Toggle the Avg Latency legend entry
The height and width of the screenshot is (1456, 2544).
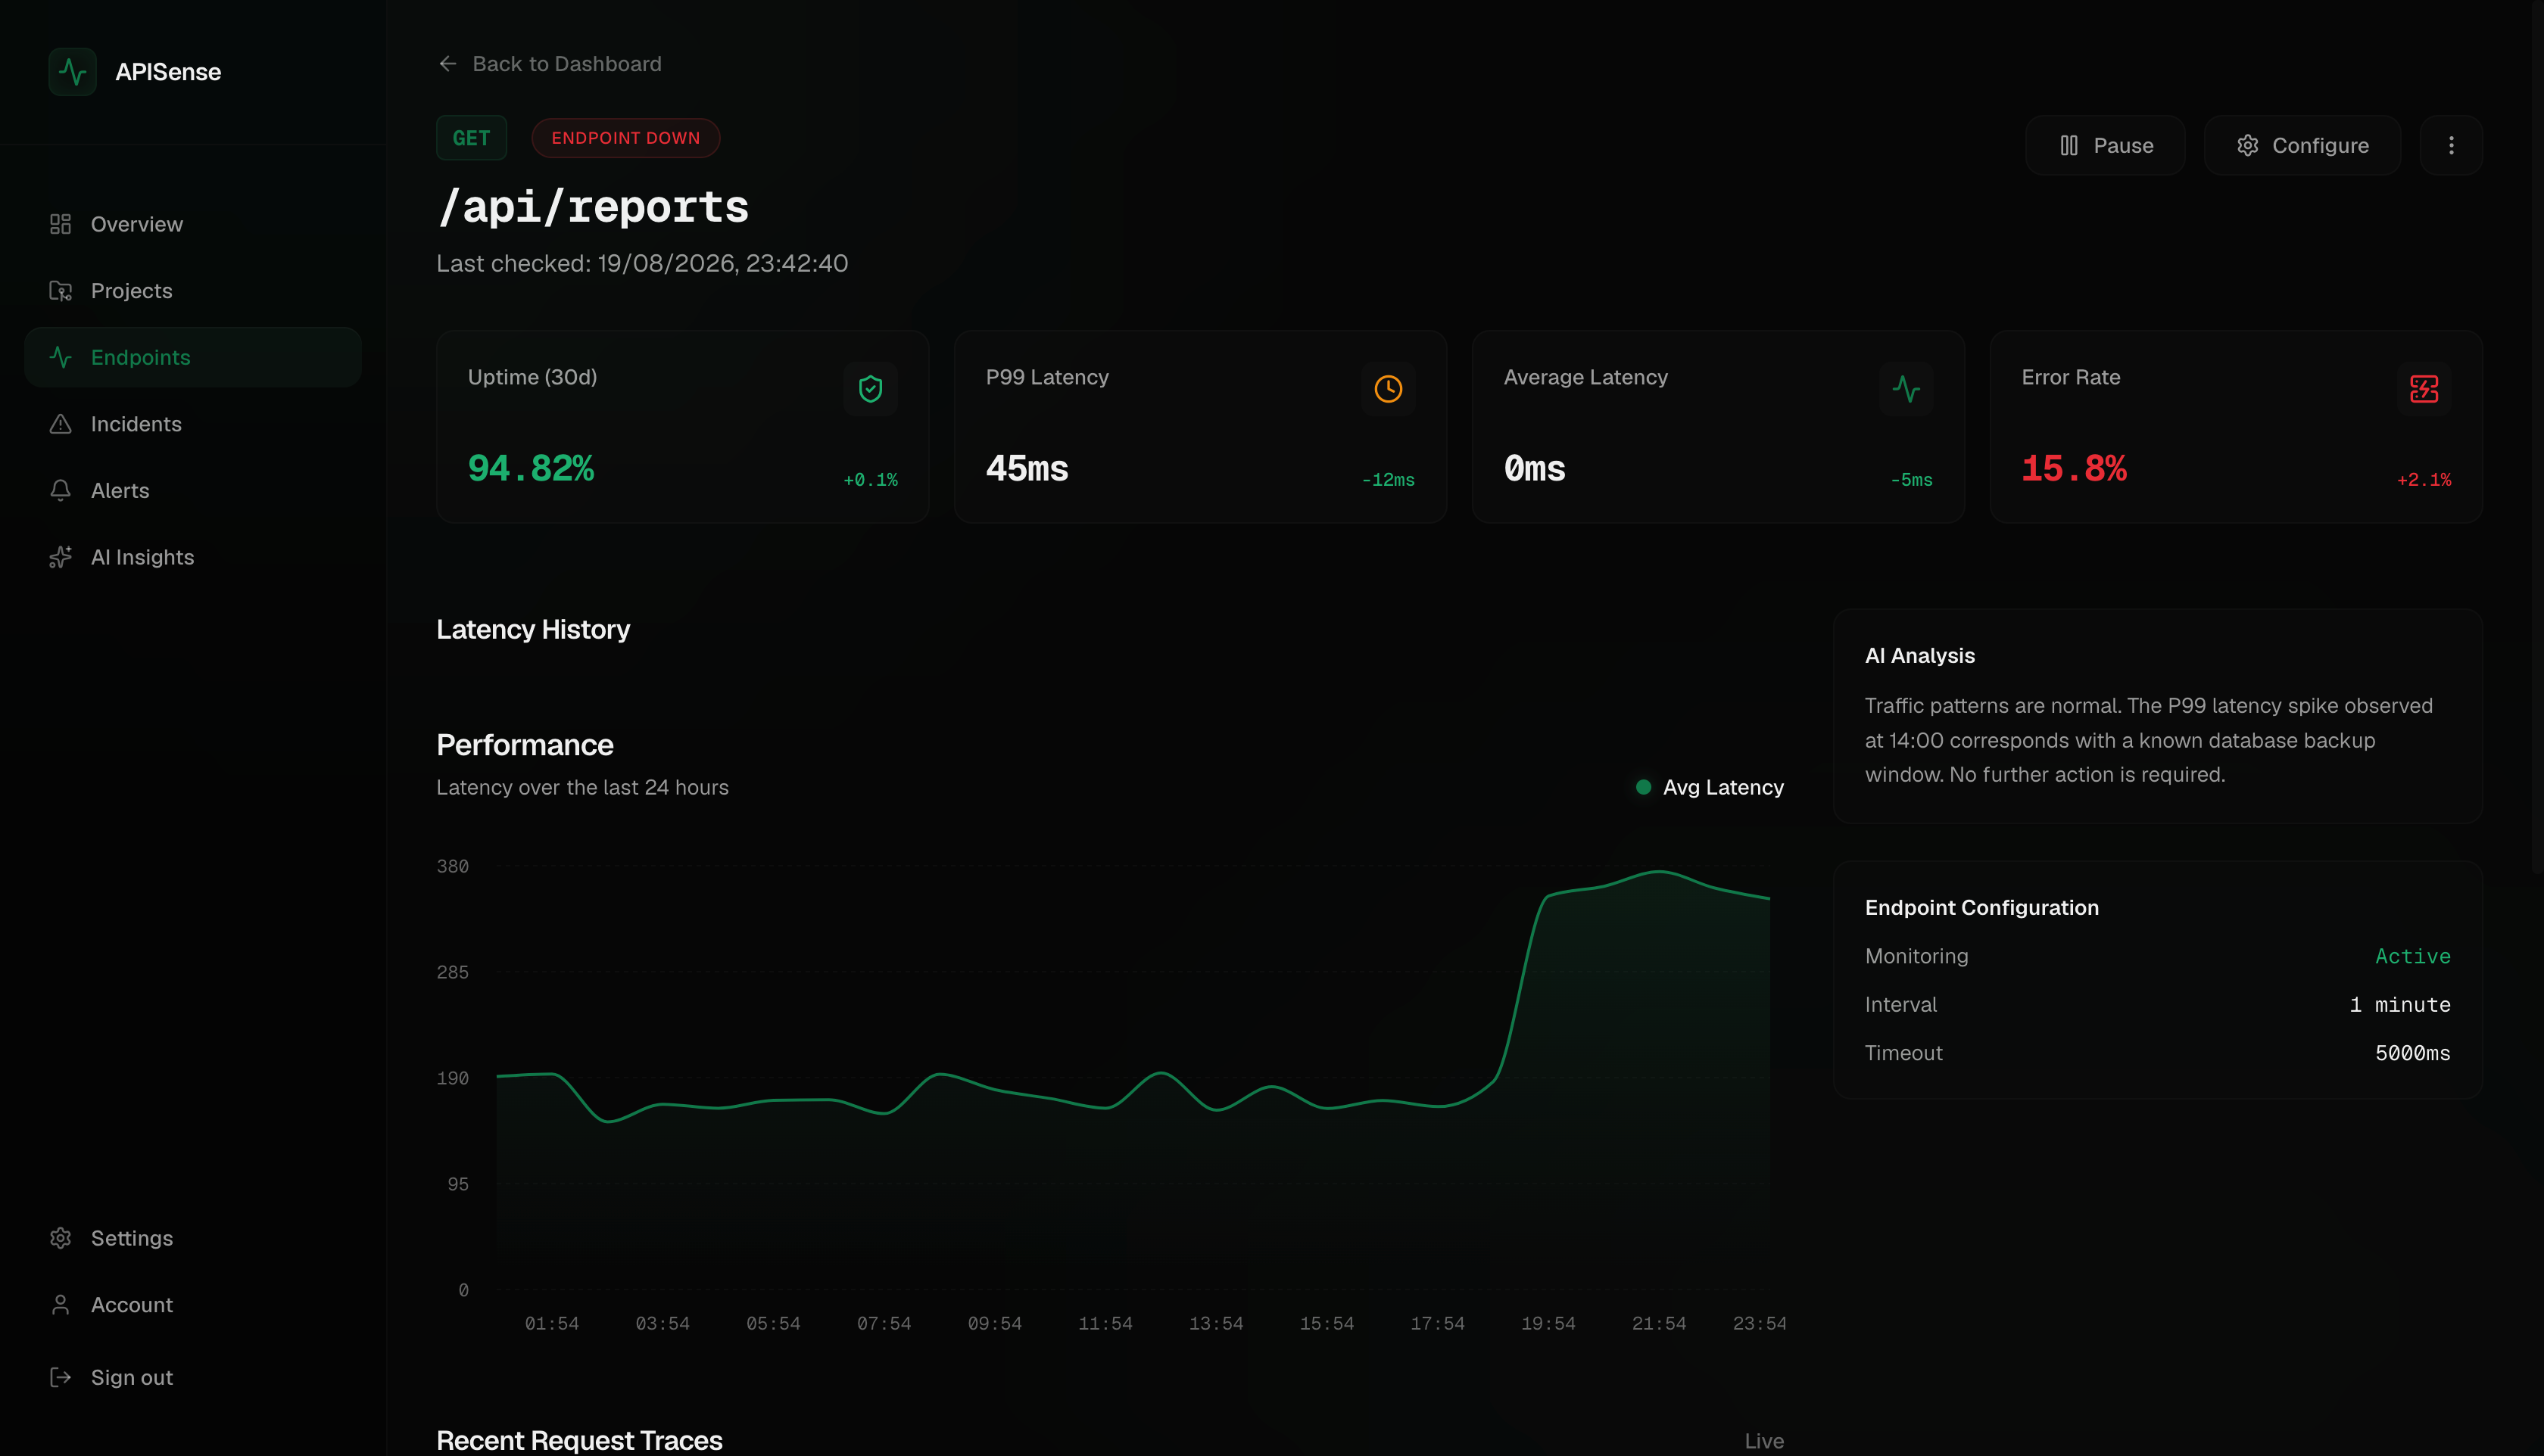pos(1710,788)
